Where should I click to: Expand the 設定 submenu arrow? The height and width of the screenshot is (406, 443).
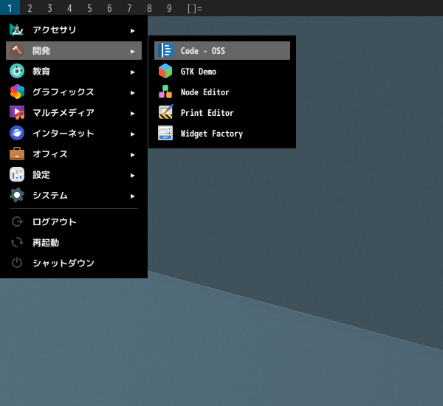pyautogui.click(x=132, y=176)
